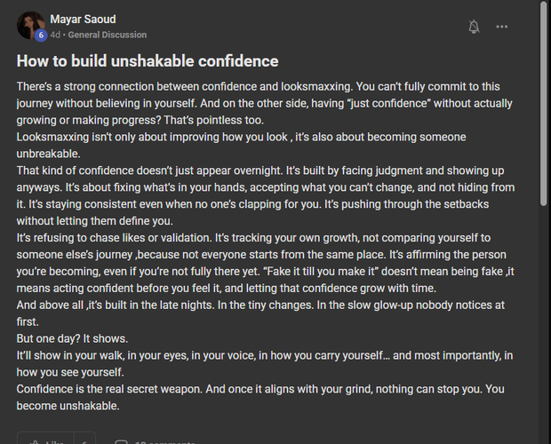551x444 pixels.
Task: Click the sentence 'Confidence is the real secret weapon'
Action: (x=109, y=389)
